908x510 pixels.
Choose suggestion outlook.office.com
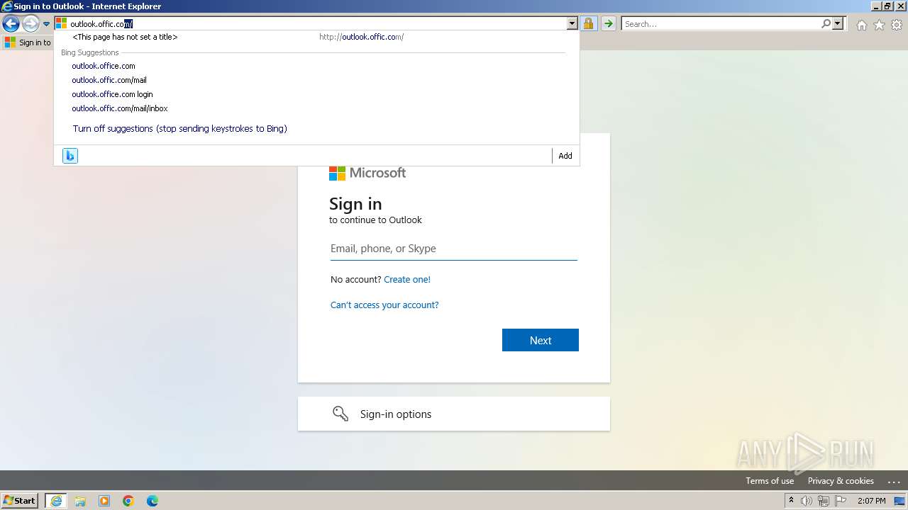click(104, 66)
